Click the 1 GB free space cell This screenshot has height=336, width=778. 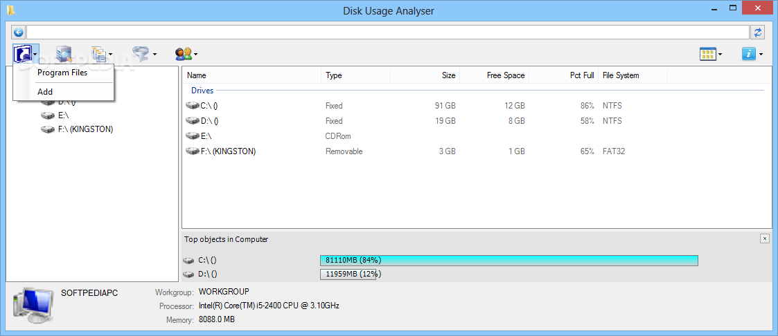516,151
